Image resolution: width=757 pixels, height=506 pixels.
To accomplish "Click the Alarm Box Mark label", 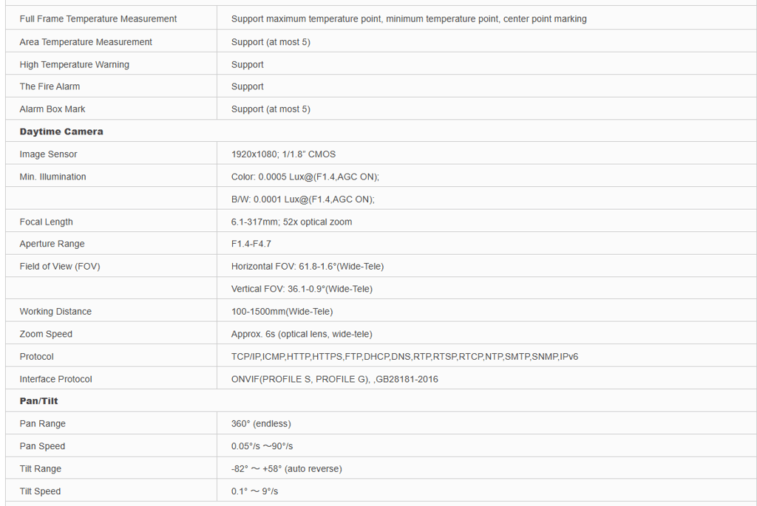I will tap(52, 109).
